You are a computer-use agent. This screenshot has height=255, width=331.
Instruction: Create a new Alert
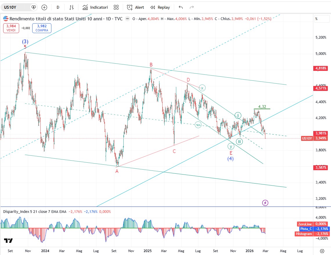coord(135,7)
